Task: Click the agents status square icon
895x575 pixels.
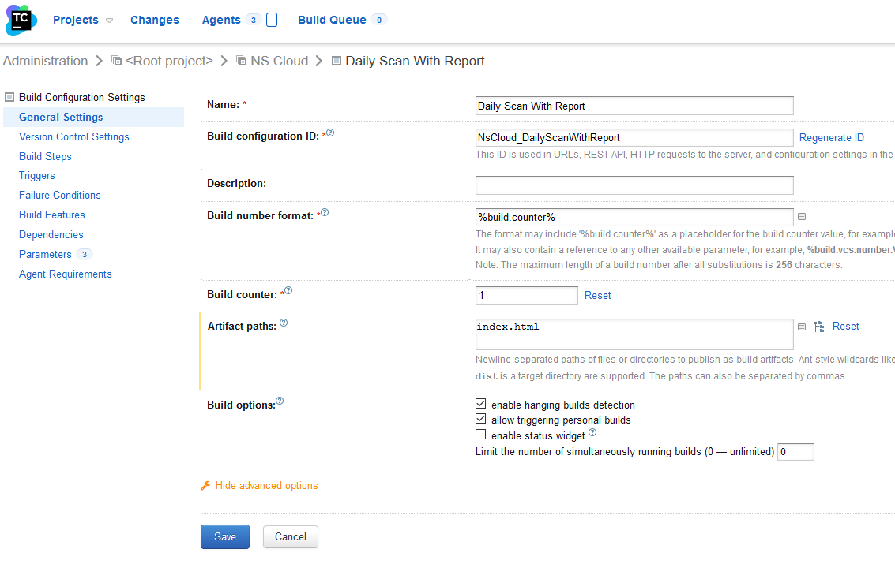Action: 272,21
